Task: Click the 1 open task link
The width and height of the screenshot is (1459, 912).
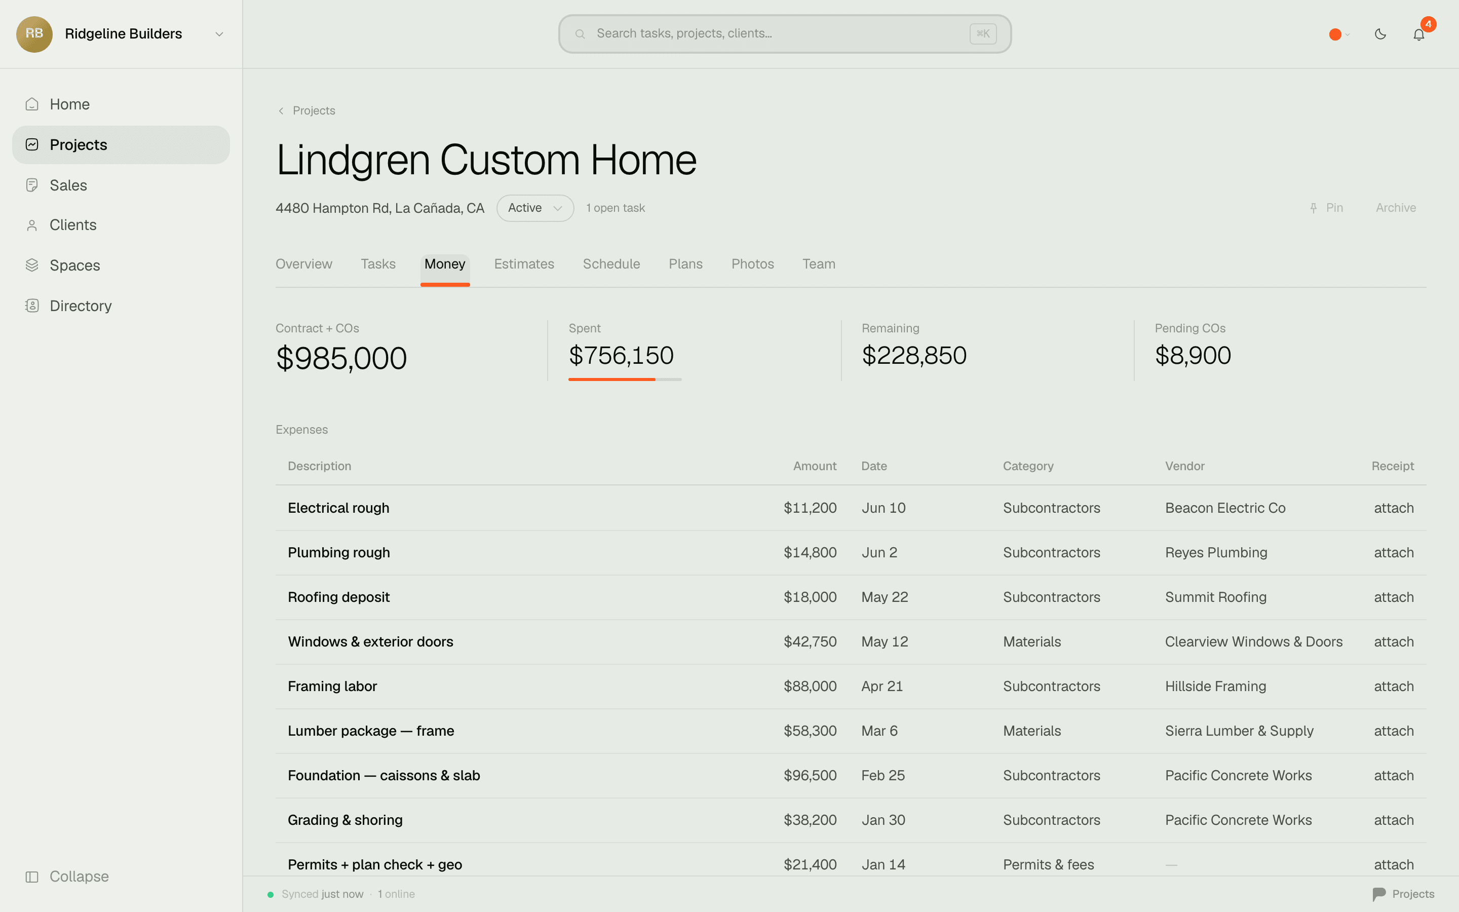Action: tap(615, 208)
